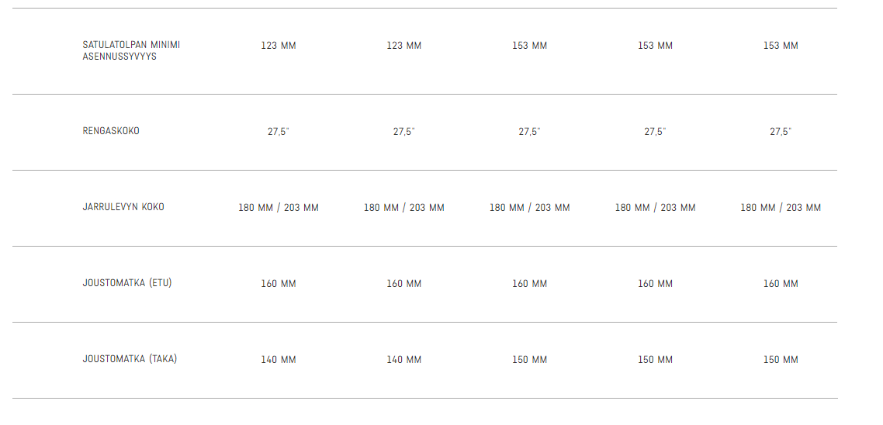Viewport: 883px width, 425px height.
Task: Select the last-column 150 MM rear travel
Action: (781, 360)
